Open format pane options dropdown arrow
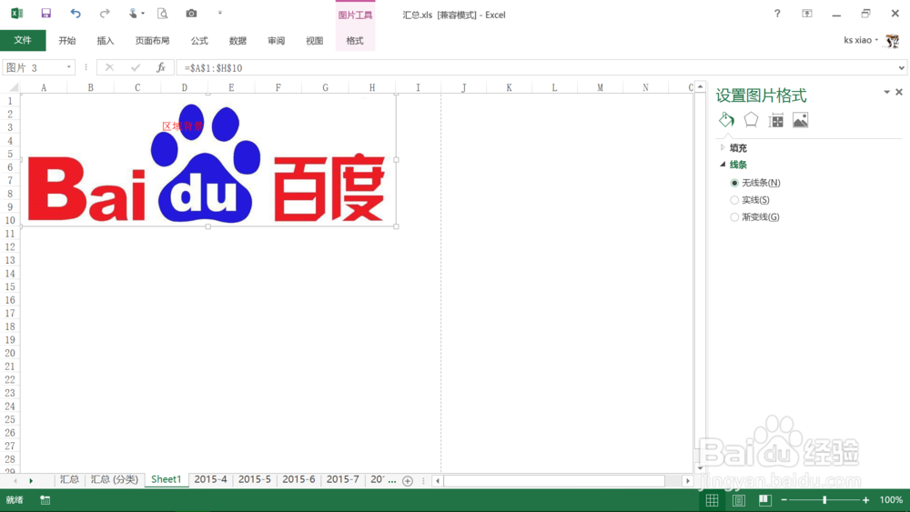 886,92
